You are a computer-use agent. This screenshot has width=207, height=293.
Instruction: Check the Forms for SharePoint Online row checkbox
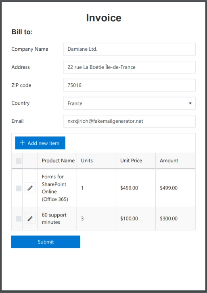tap(19, 188)
